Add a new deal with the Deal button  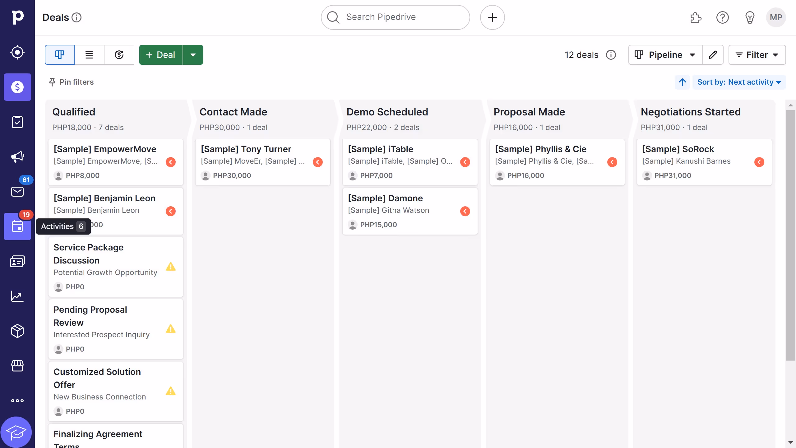(x=160, y=55)
